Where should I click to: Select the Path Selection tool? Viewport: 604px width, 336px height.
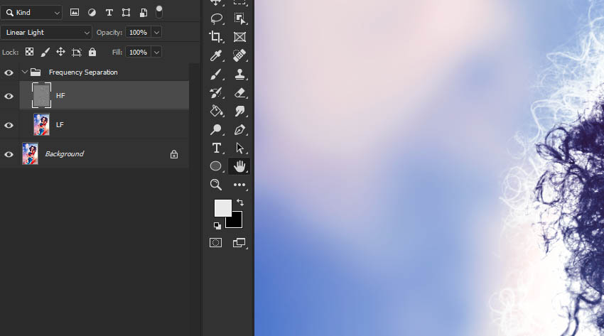tap(239, 148)
